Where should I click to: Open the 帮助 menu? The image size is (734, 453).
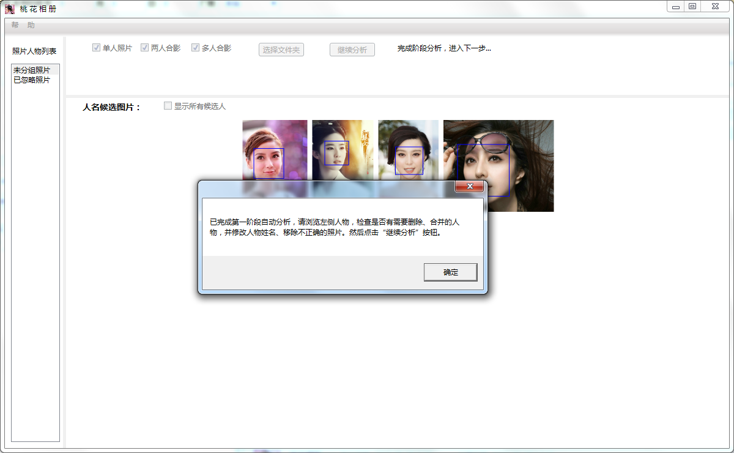[23, 25]
